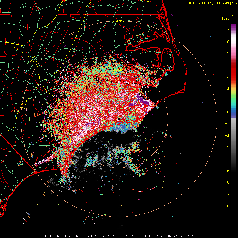
Task: Click the -4 dB scale value
Action: [227, 159]
